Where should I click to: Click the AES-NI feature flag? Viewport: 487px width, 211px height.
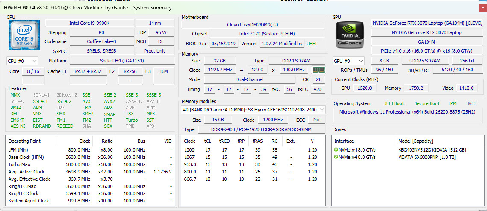click(x=18, y=126)
